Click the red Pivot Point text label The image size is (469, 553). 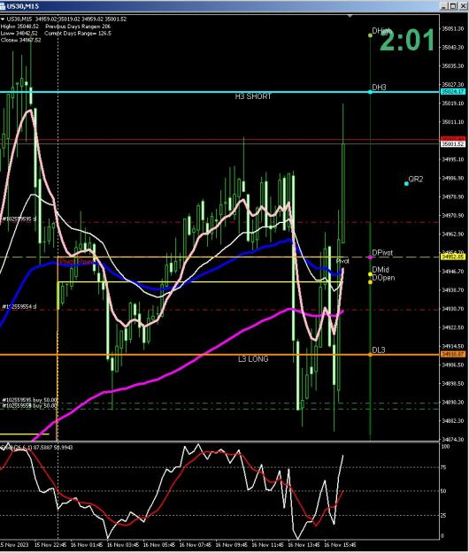(x=77, y=262)
